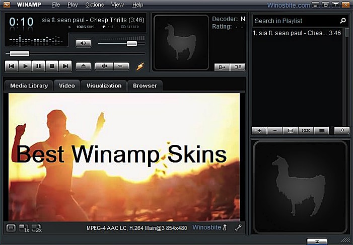Select the Cheap Thrills playlist entry

[297, 33]
